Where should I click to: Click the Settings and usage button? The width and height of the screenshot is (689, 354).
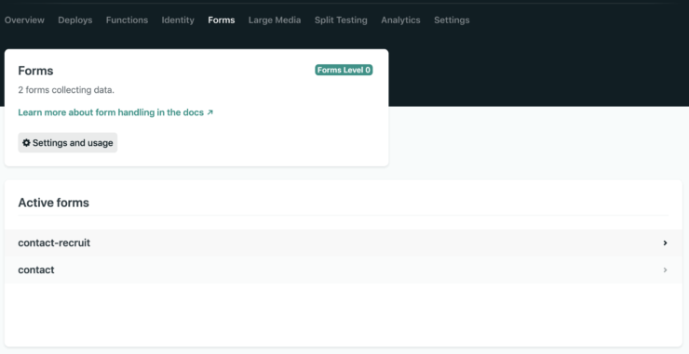68,142
